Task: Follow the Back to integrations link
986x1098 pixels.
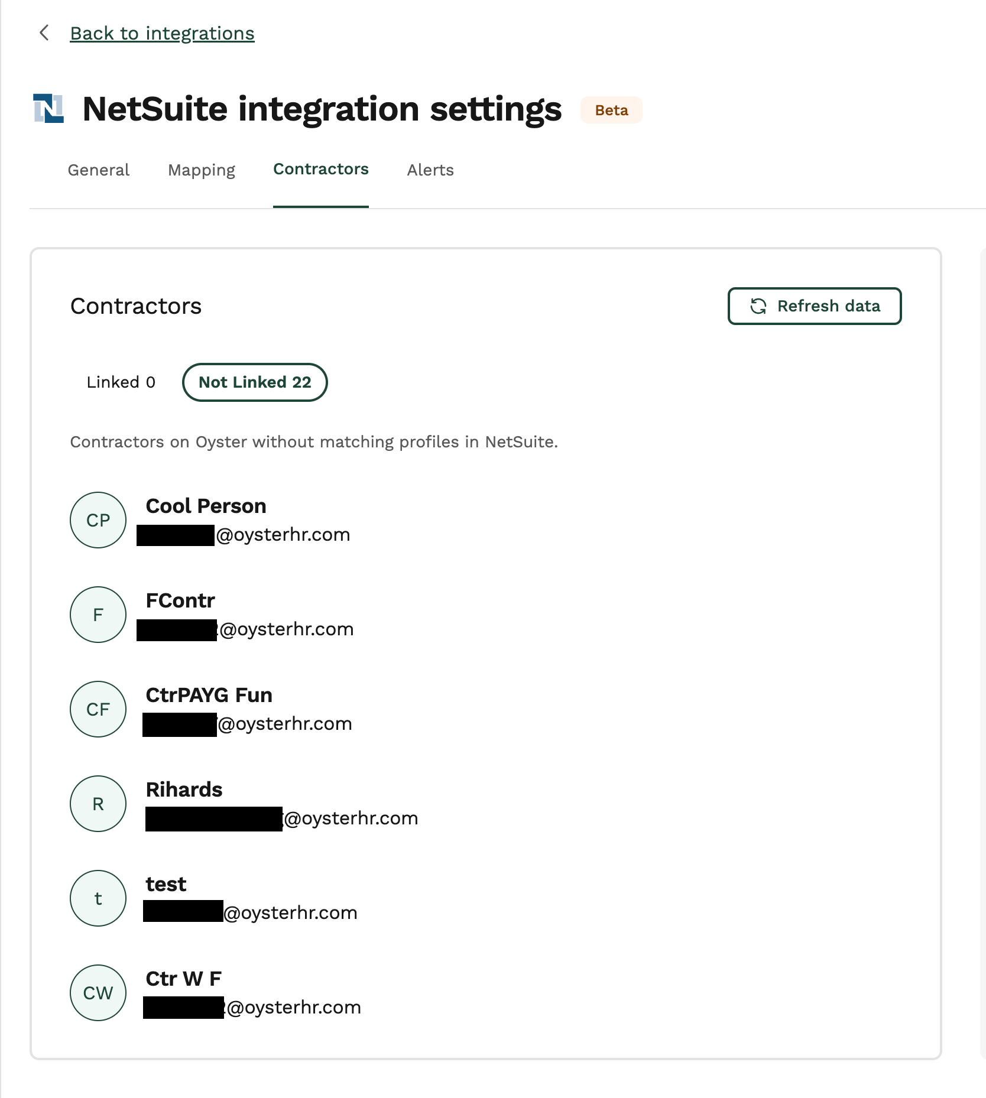Action: pos(162,34)
